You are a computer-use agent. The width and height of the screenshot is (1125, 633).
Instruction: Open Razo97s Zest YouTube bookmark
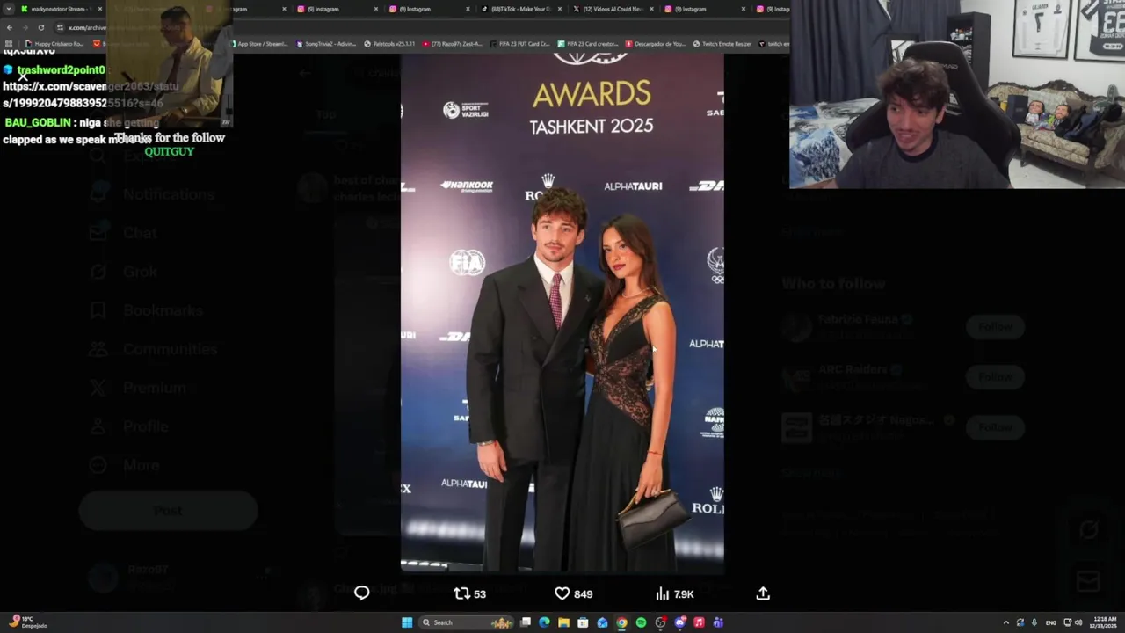pos(453,43)
